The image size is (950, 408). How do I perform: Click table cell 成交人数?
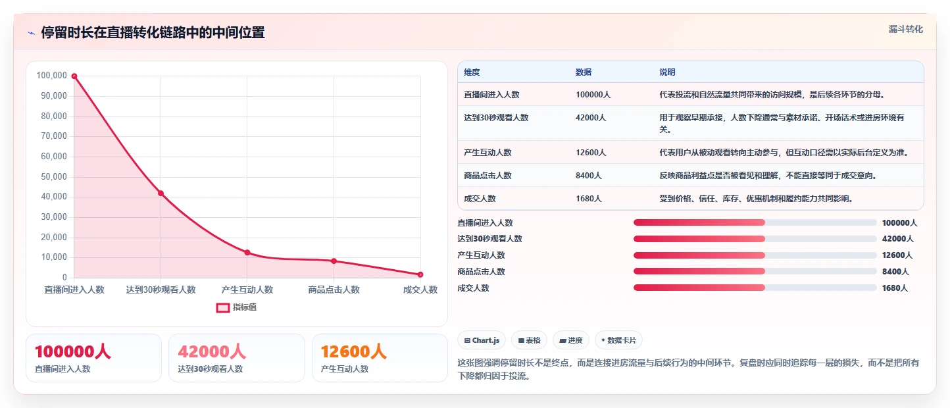pyautogui.click(x=480, y=199)
